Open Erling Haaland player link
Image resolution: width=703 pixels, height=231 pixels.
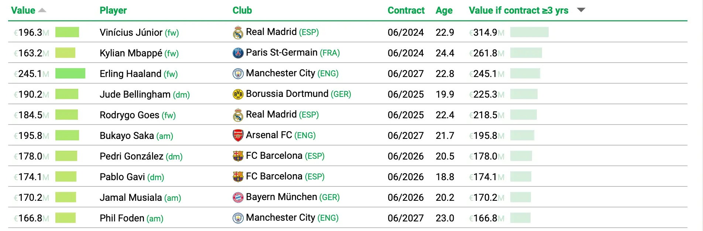click(130, 74)
